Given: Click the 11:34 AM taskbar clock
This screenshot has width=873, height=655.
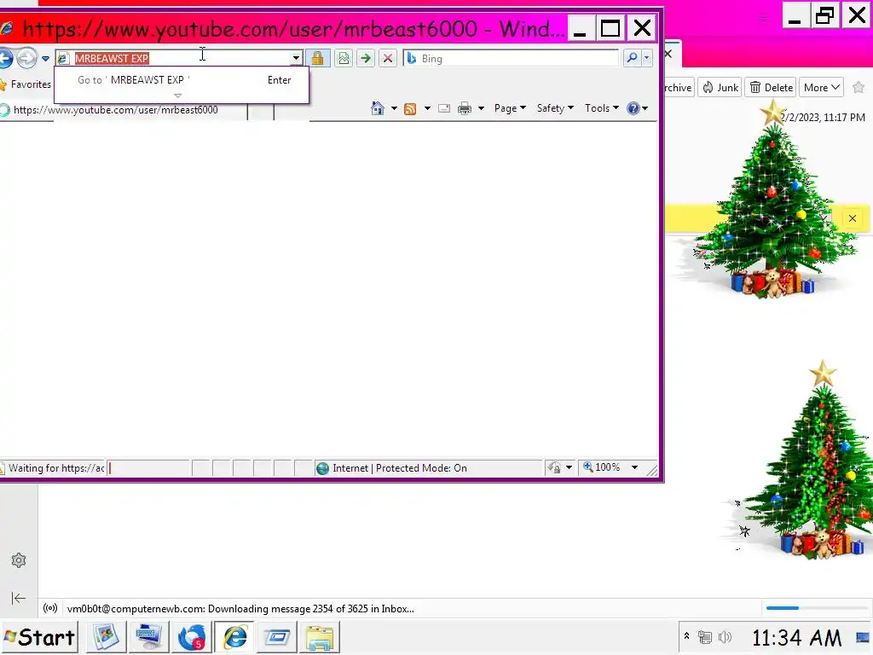Looking at the screenshot, I should [797, 638].
